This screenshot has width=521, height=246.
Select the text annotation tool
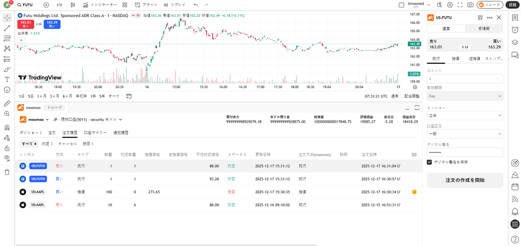coord(7,80)
